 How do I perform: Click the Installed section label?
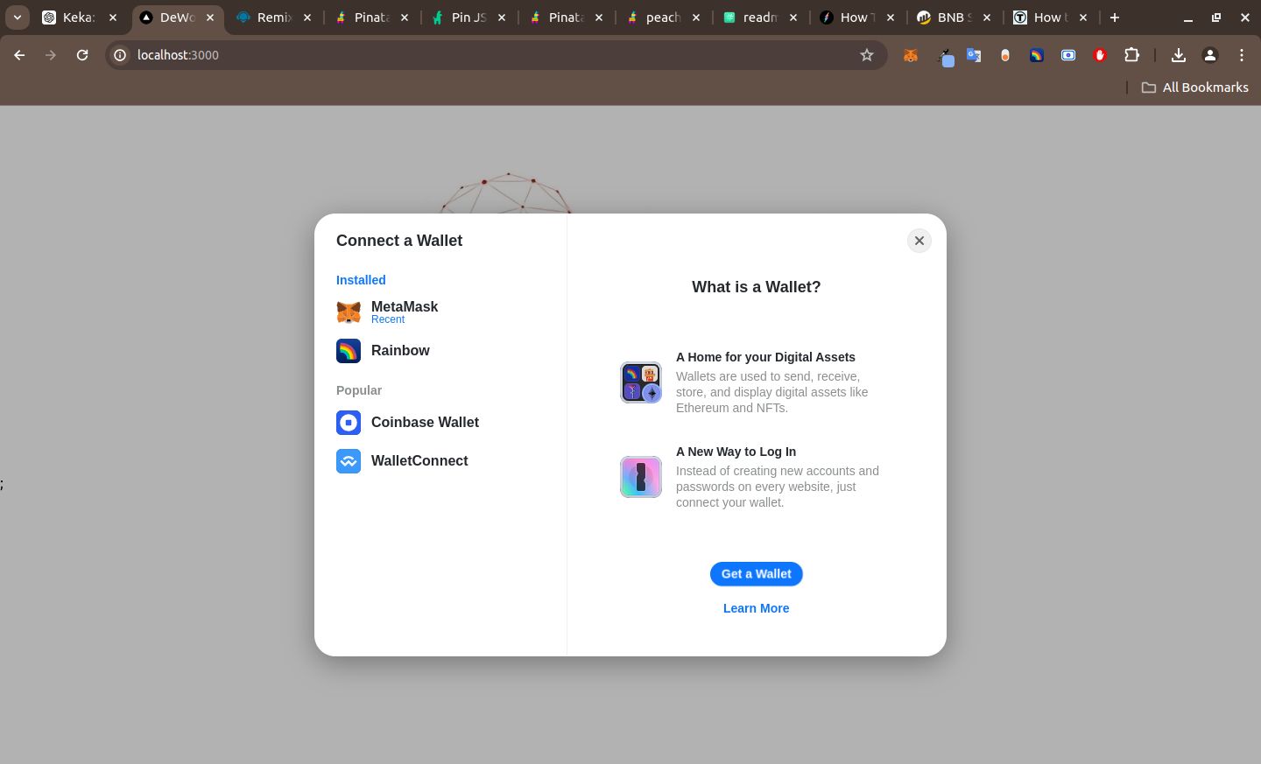click(361, 280)
